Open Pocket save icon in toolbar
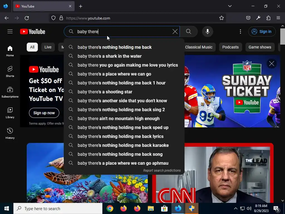285x214 pixels. pos(248,18)
